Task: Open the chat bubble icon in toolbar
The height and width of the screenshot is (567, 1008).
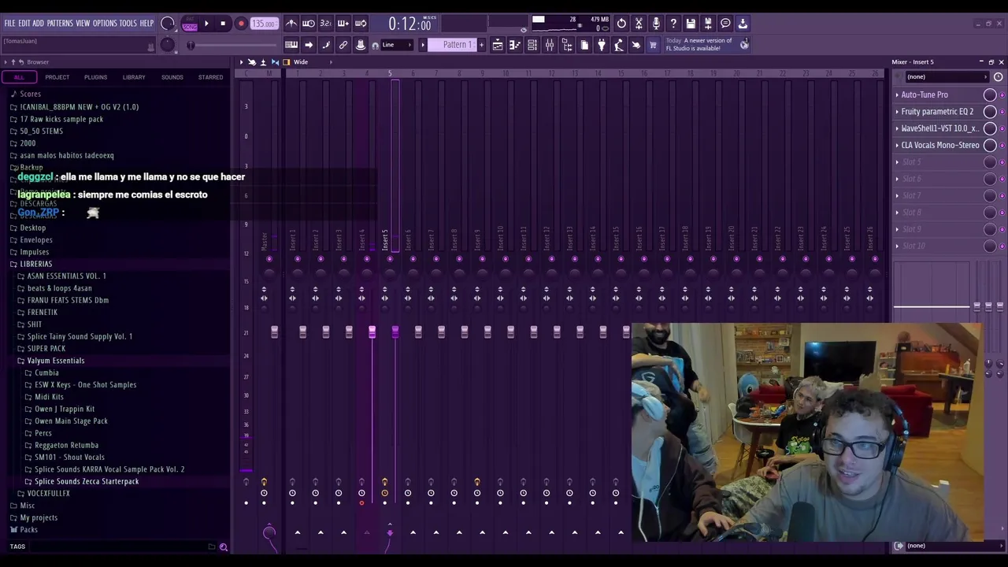Action: click(x=725, y=24)
